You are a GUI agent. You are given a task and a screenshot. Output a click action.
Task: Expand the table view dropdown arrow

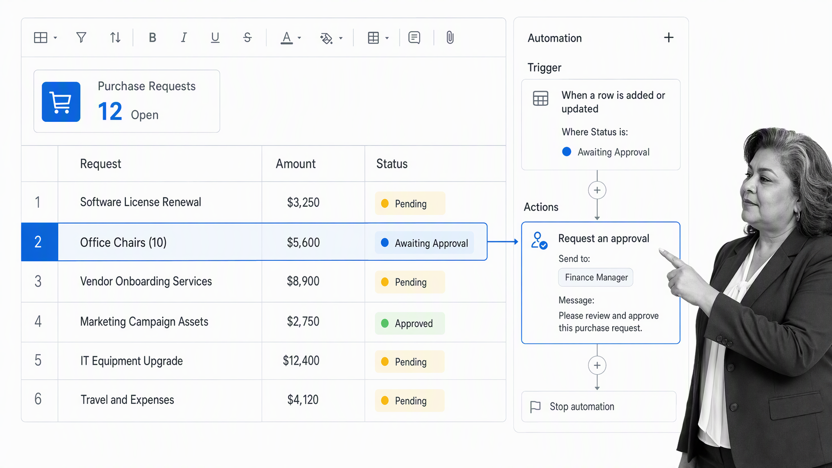pos(55,38)
